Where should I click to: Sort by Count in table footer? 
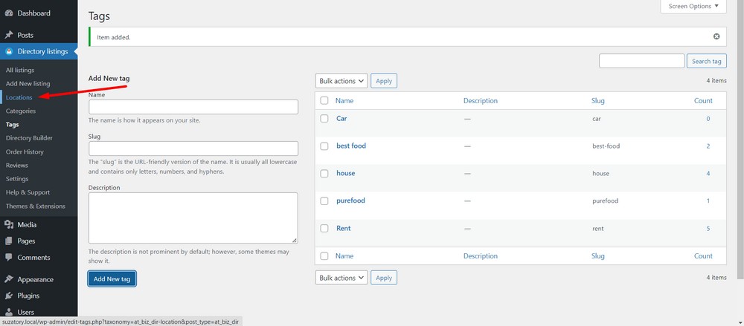pos(703,256)
